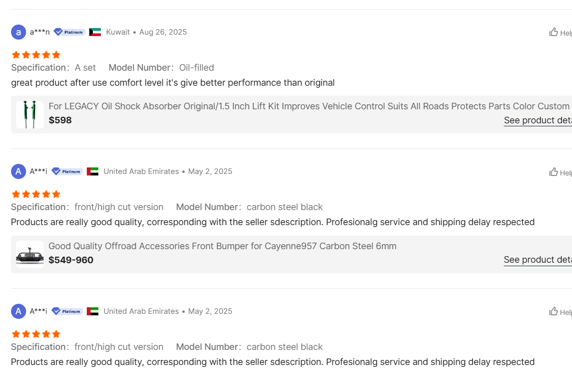Click thumbs-up Helpful icon above the Cayenne bumper product
This screenshot has height=380, width=572.
pyautogui.click(x=554, y=172)
